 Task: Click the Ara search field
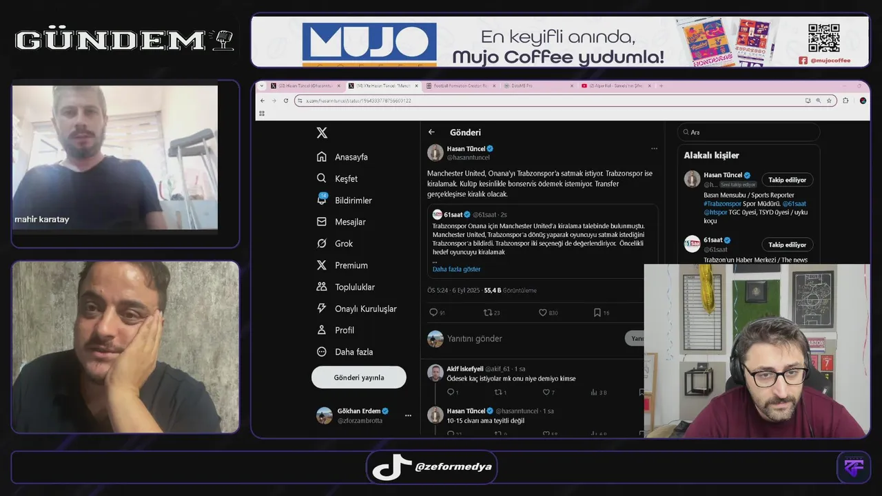click(x=748, y=132)
